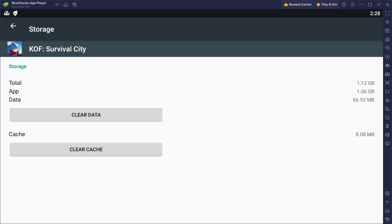Click the shake device icon

point(387,117)
